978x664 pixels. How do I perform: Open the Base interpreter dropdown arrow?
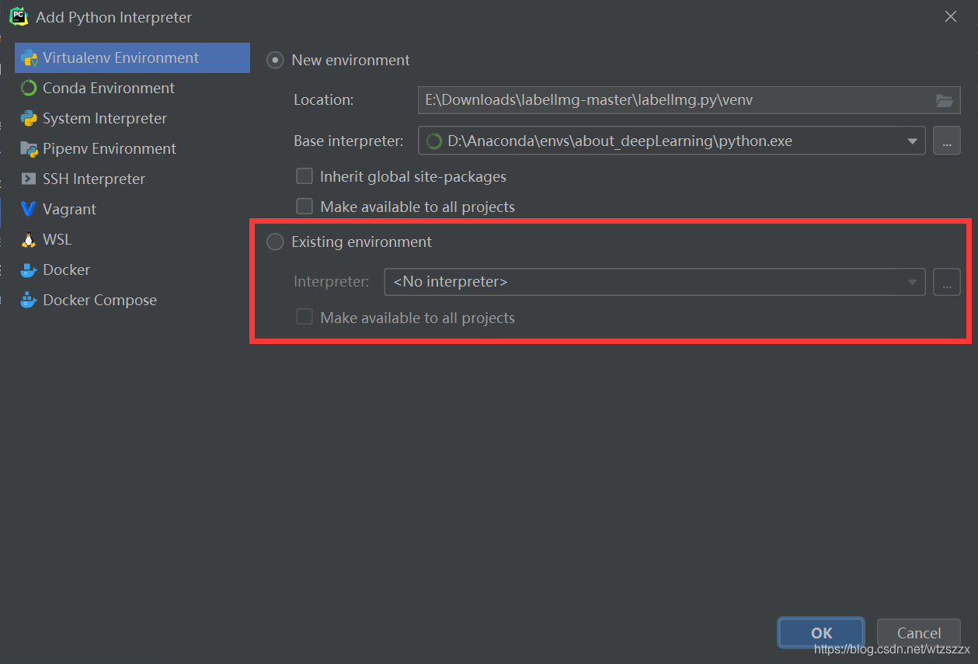pyautogui.click(x=912, y=141)
